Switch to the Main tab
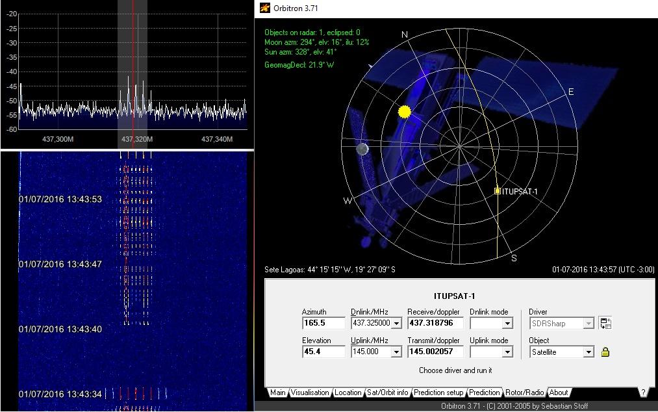Screen dimensions: 658x412 coord(277,393)
